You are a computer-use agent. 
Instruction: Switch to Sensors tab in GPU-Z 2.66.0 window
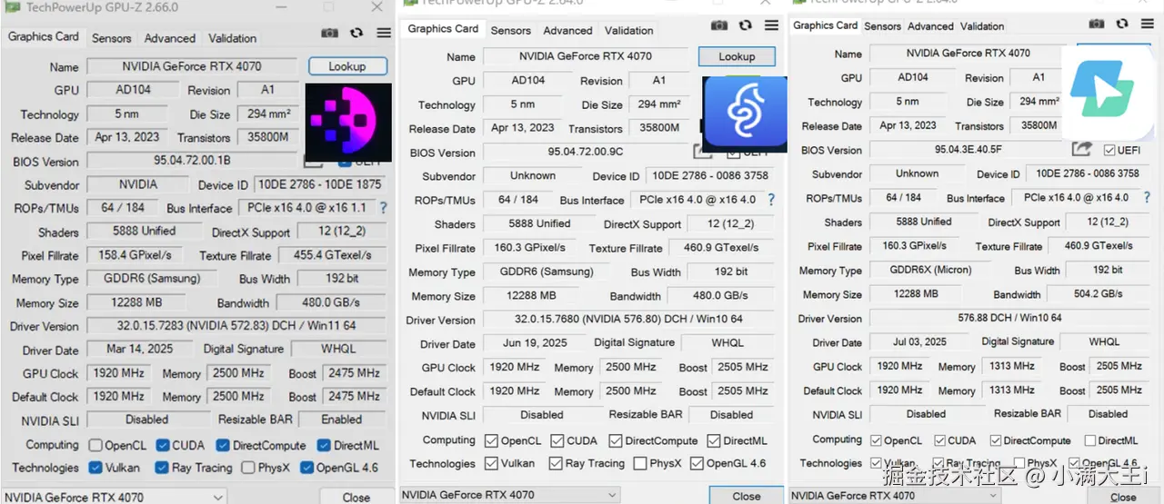tap(111, 38)
